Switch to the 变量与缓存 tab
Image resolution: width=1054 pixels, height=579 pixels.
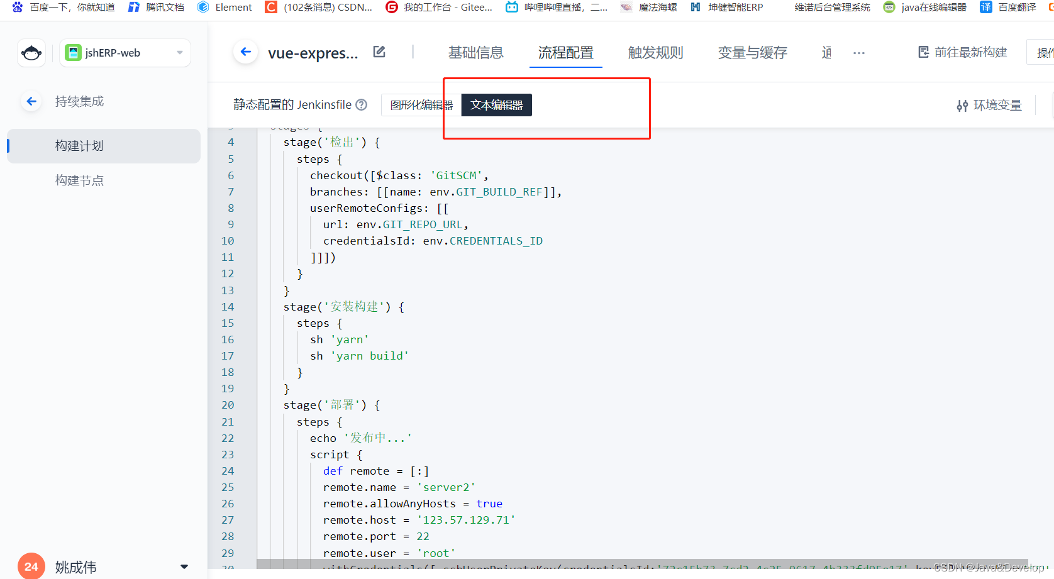click(753, 53)
